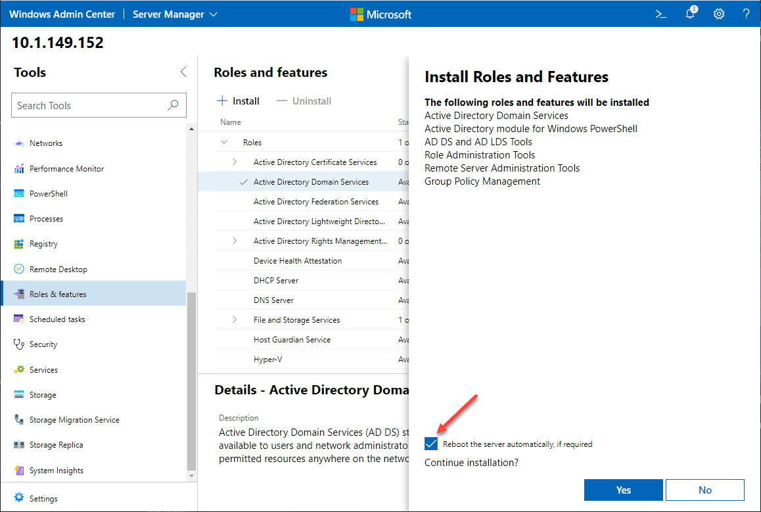Open Remote Desktop in the Tools menu
Viewport: 761px width, 512px height.
pyautogui.click(x=58, y=269)
